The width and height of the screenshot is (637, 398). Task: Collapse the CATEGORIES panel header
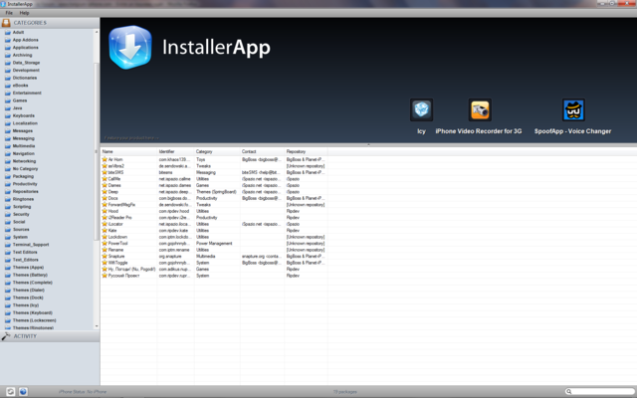[x=50, y=23]
